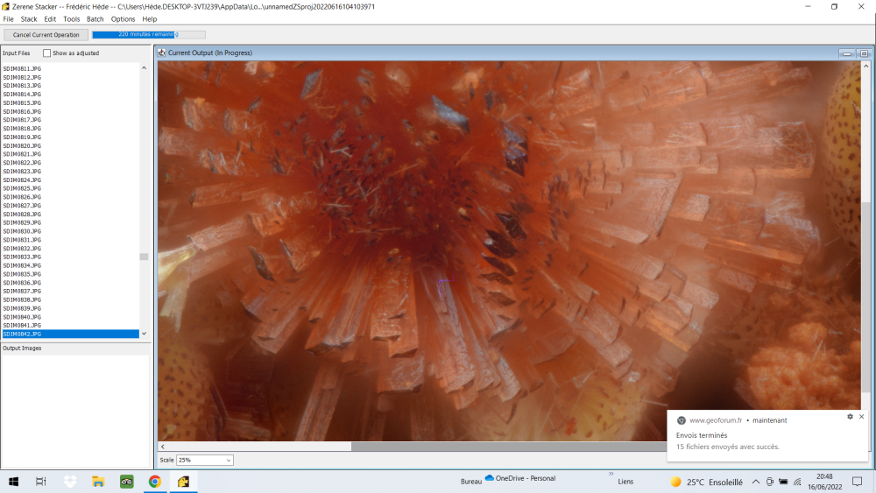Viewport: 876px width, 493px height.
Task: Click the Cancel Current Operation button
Action: (x=46, y=35)
